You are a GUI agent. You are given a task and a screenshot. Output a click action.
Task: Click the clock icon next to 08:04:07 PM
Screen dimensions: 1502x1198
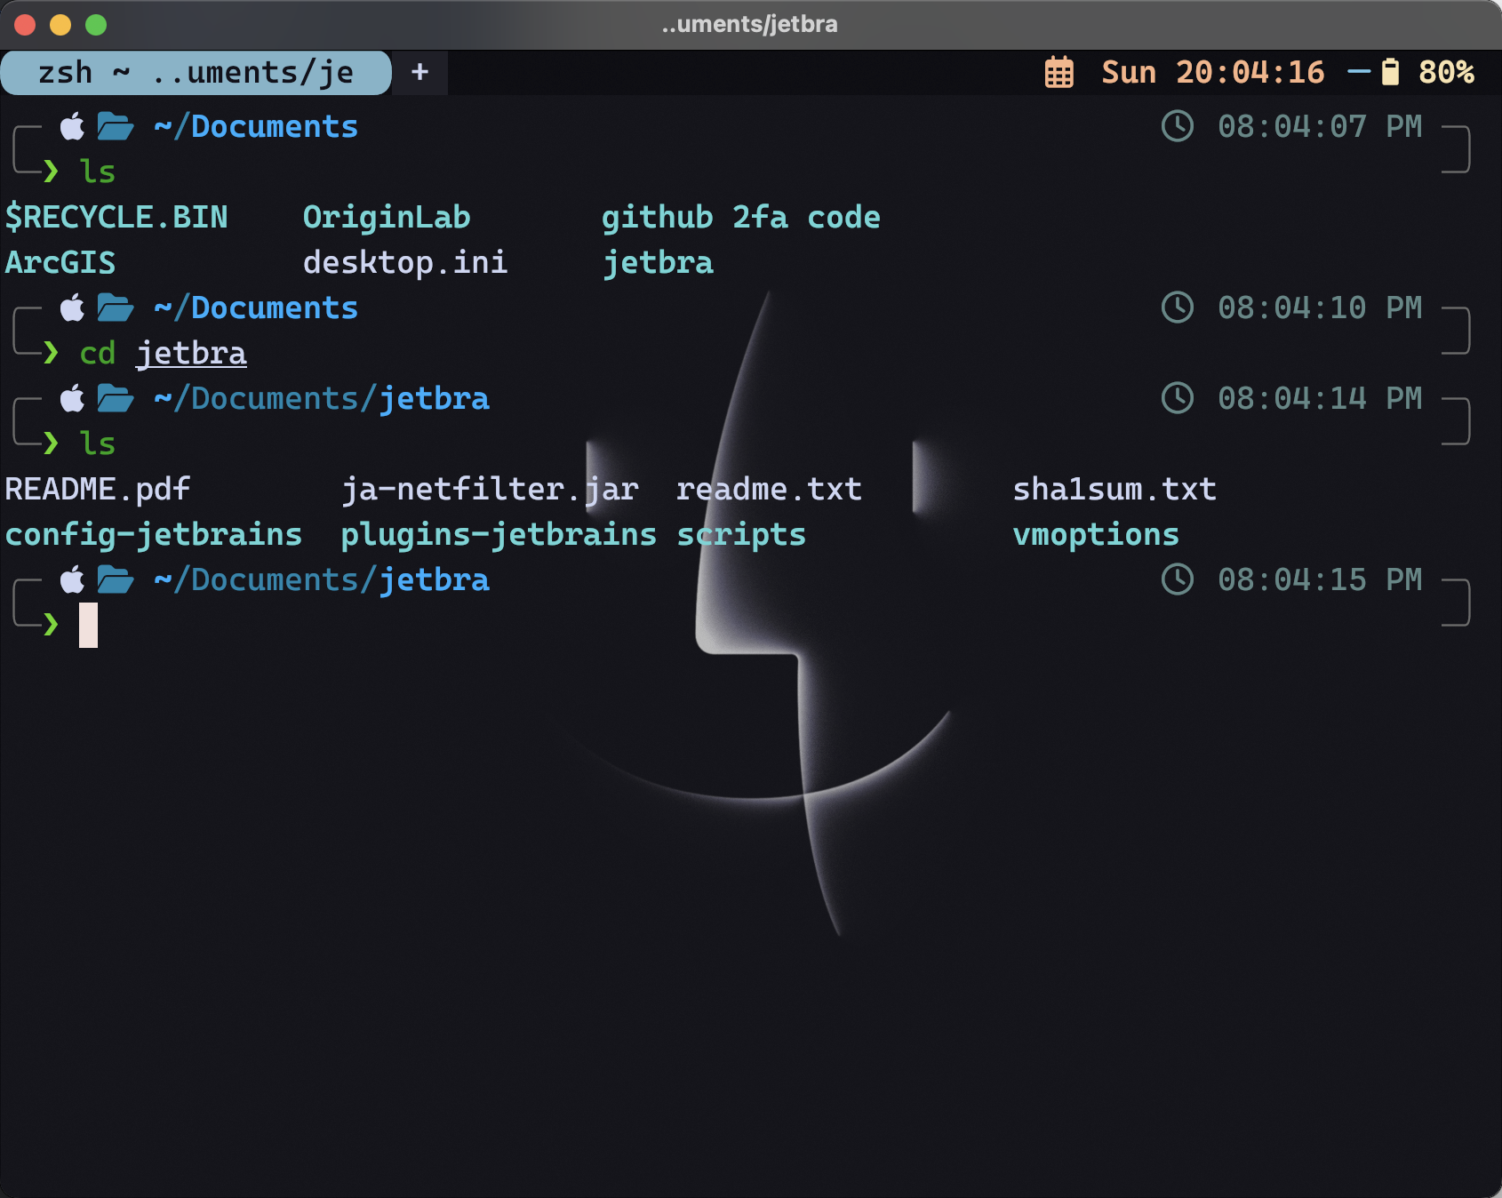(x=1178, y=126)
